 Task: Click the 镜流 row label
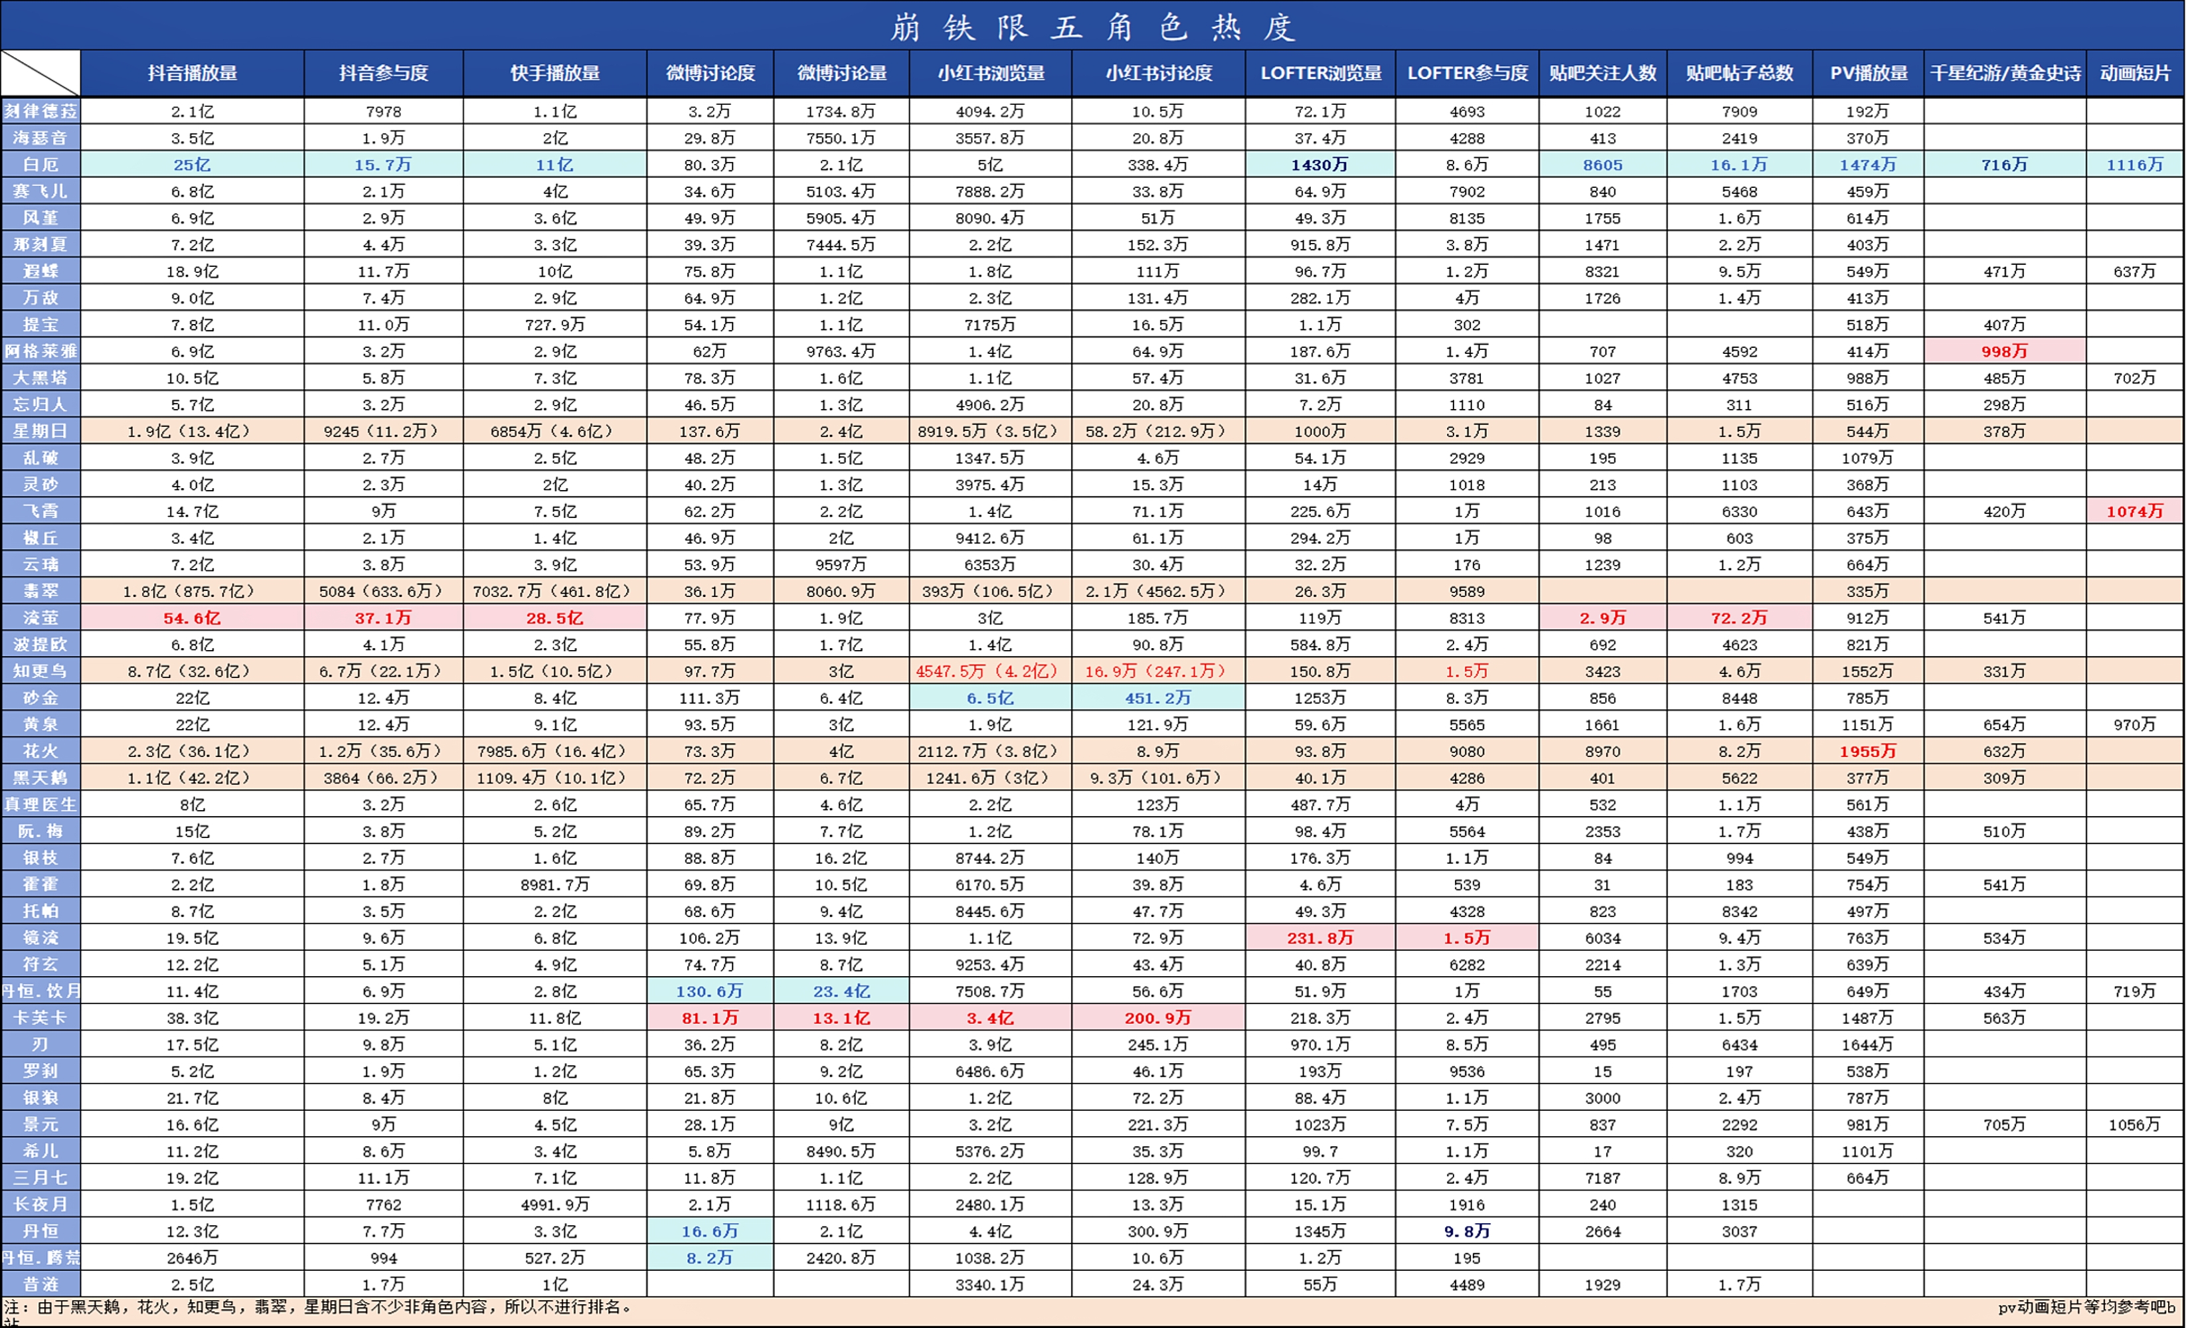[x=41, y=938]
